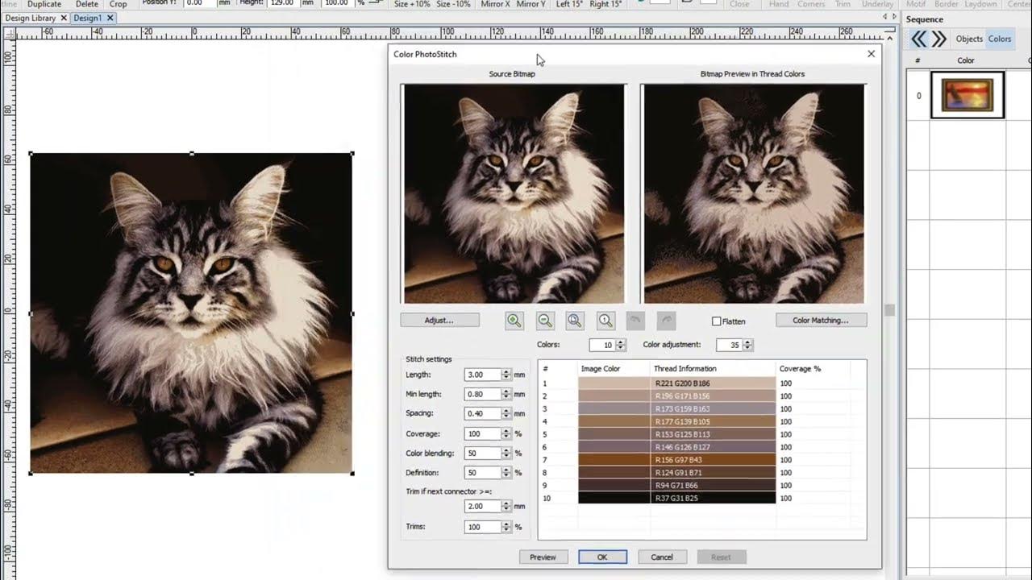The height and width of the screenshot is (580, 1032).
Task: Click the Color adjustment spinner arrows
Action: coord(747,345)
